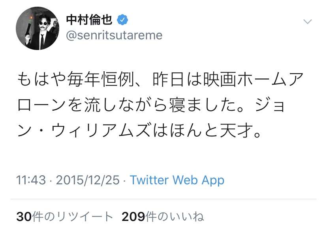Viewport: 327px width, 230px height.
Task: Click the display name 中村倫也
Action: tap(89, 20)
